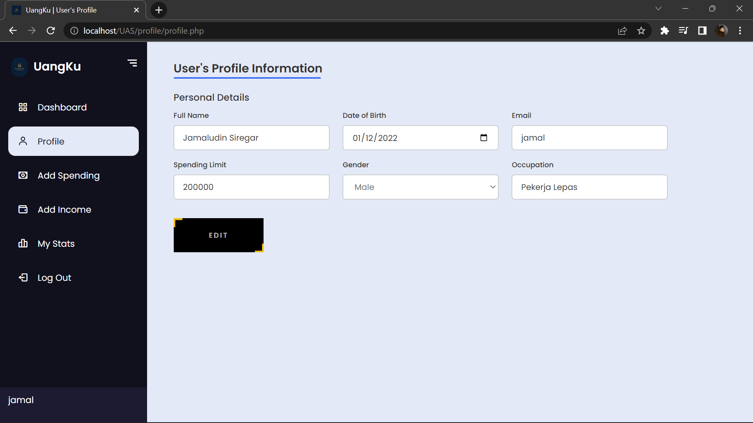The height and width of the screenshot is (423, 753).
Task: Click inside the Full Name field
Action: [x=251, y=137]
